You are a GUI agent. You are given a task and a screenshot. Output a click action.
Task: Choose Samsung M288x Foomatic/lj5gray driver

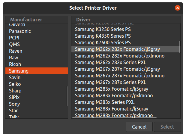(x=126, y=109)
